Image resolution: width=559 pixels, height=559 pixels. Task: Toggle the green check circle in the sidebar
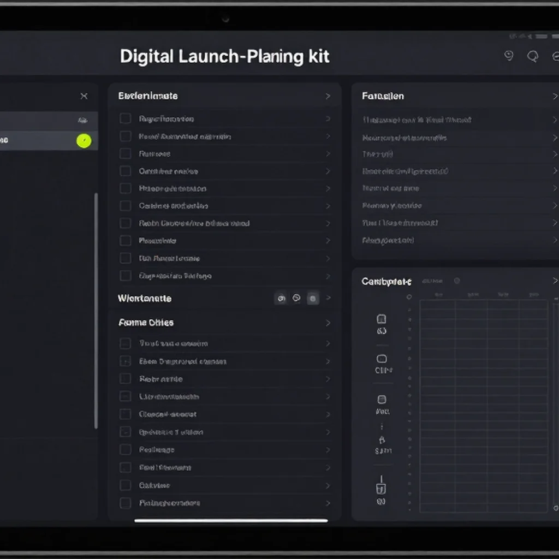tap(84, 141)
